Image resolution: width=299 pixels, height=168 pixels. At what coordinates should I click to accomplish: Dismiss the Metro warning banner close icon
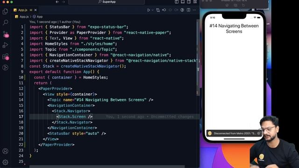pos(258,133)
